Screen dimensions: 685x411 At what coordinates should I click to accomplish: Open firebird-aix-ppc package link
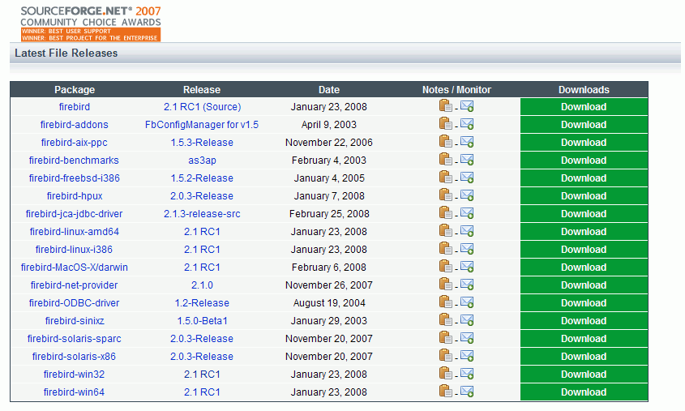tap(75, 143)
